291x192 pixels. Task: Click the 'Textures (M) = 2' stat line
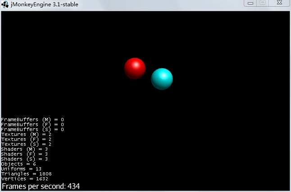26,134
